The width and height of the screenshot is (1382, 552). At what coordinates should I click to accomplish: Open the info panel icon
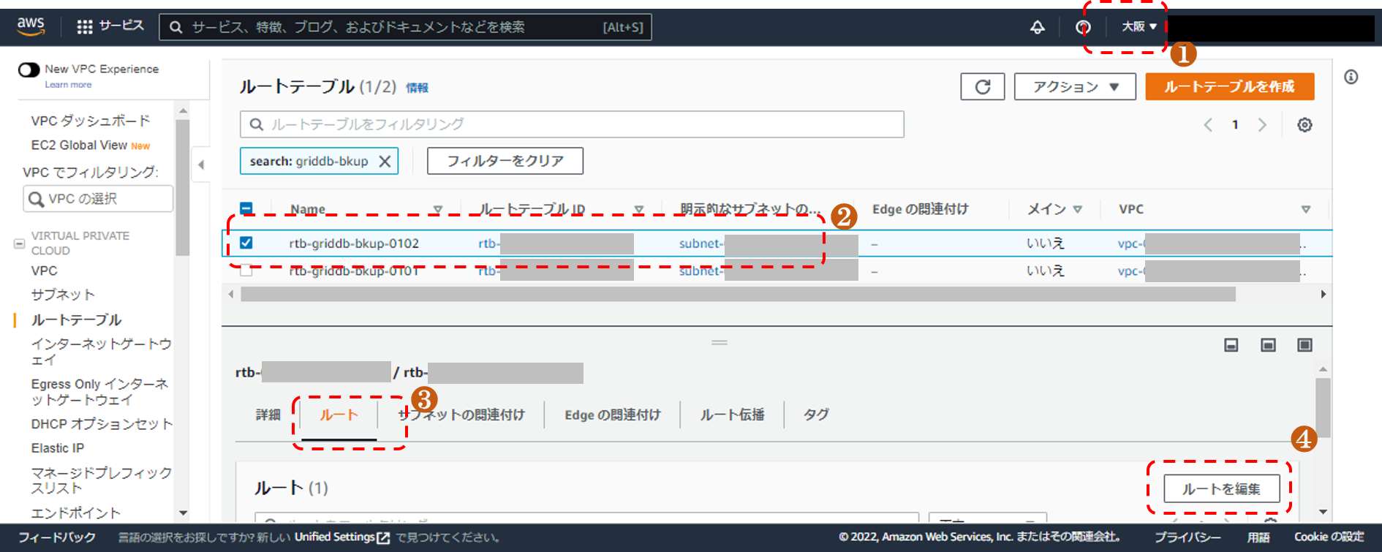[1351, 77]
